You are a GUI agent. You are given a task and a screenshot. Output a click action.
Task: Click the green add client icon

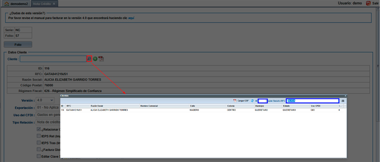[x=95, y=59]
